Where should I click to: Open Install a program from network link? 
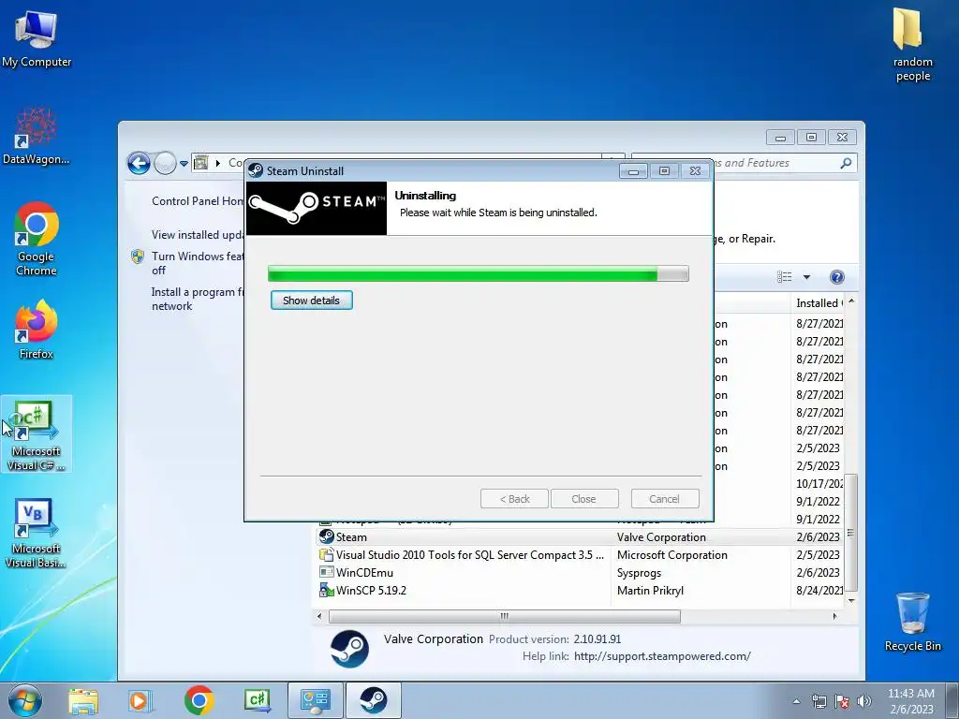(198, 299)
